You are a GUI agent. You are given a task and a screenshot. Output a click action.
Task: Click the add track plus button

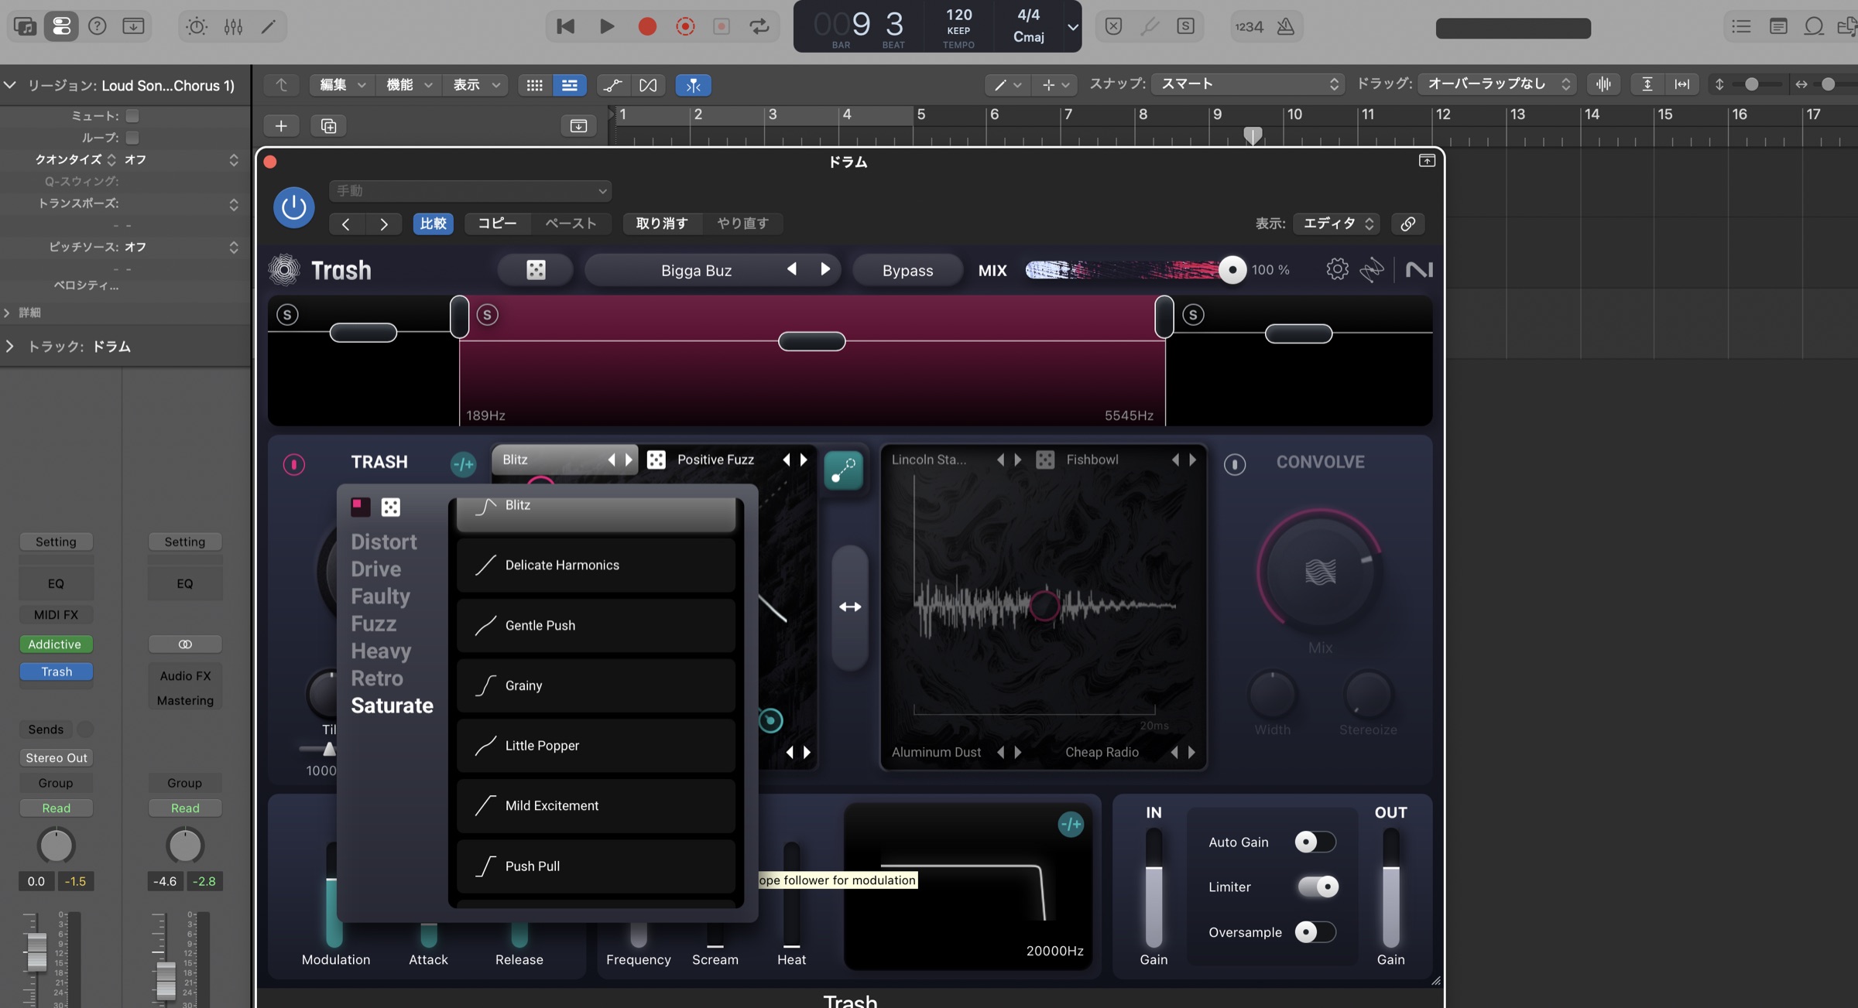coord(281,125)
